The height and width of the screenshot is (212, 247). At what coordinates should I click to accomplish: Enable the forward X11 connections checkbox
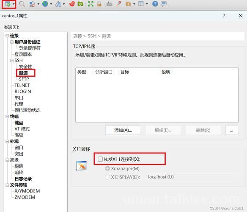coord(100,159)
